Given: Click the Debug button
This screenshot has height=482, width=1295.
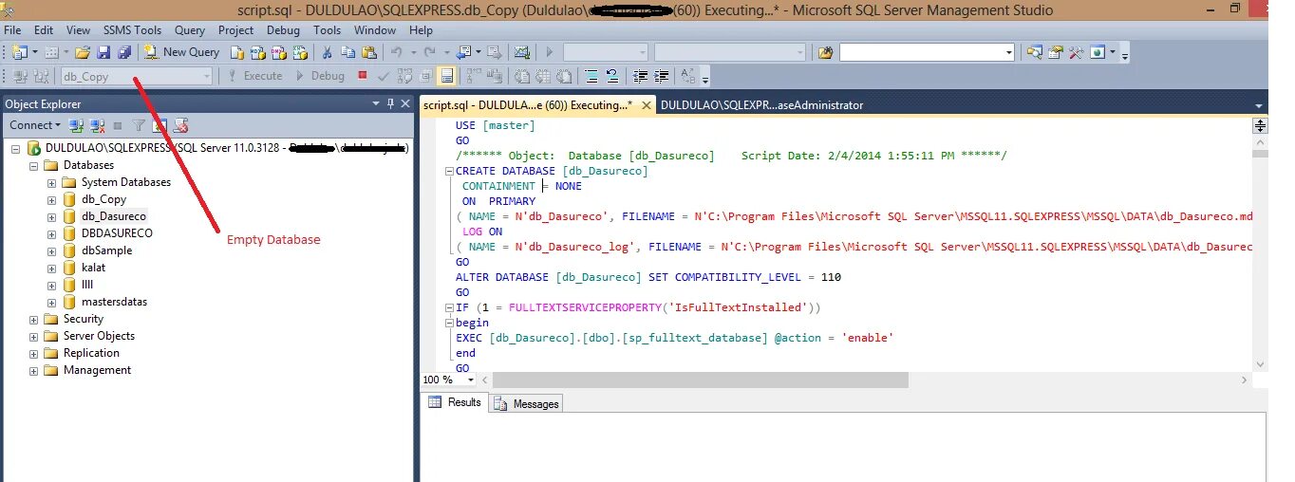Looking at the screenshot, I should (320, 76).
